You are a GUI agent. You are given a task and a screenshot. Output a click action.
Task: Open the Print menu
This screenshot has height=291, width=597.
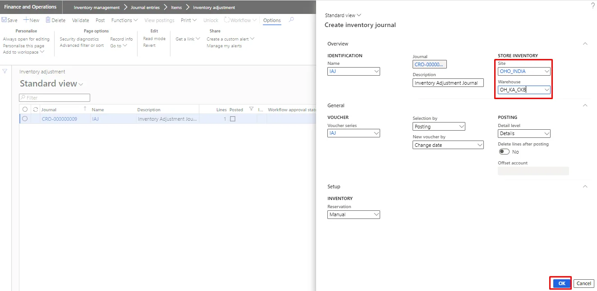pyautogui.click(x=188, y=20)
